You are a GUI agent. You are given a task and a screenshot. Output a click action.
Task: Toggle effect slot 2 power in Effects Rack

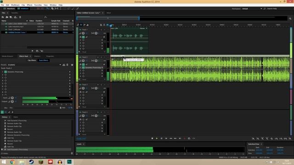click(x=6, y=75)
